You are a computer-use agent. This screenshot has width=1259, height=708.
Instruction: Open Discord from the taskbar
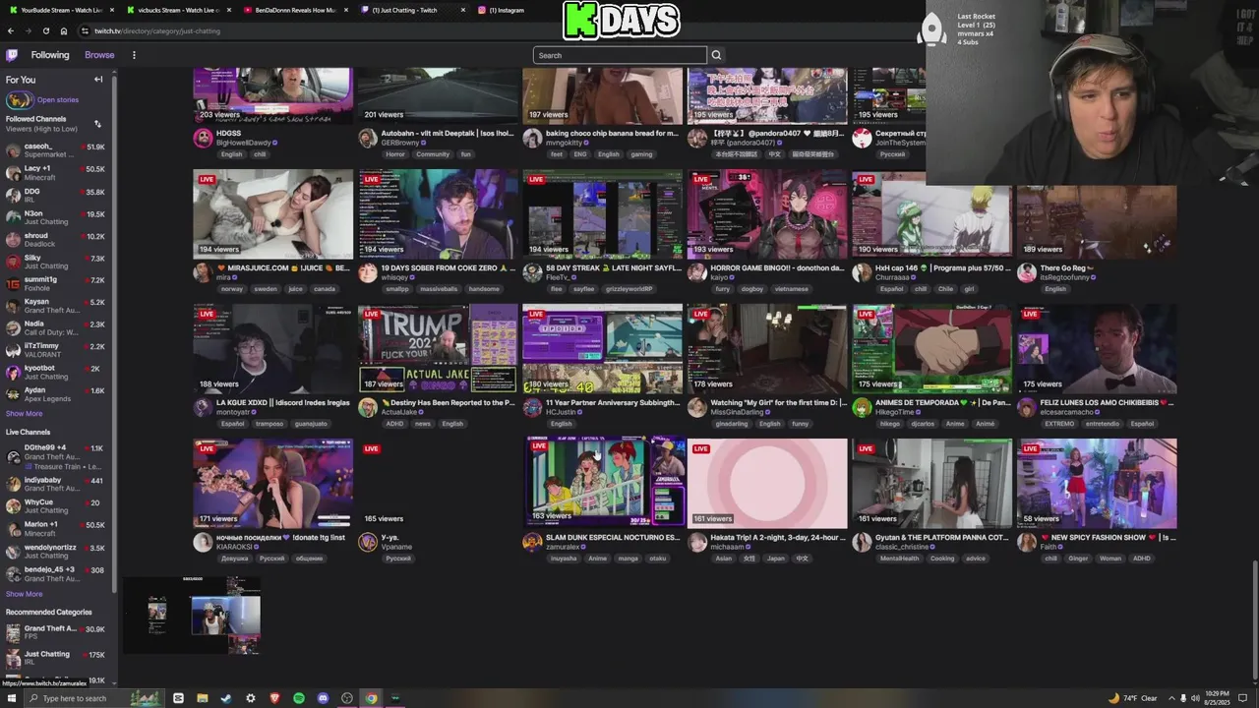[x=323, y=698]
